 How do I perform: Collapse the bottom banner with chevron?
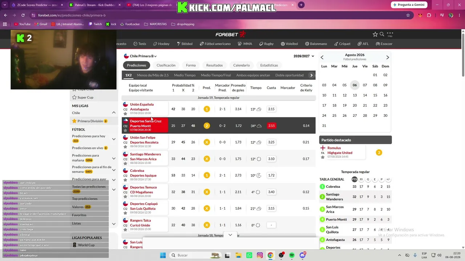pyautogui.click(x=230, y=235)
